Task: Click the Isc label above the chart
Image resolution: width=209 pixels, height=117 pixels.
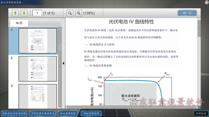Action: (x=112, y=74)
